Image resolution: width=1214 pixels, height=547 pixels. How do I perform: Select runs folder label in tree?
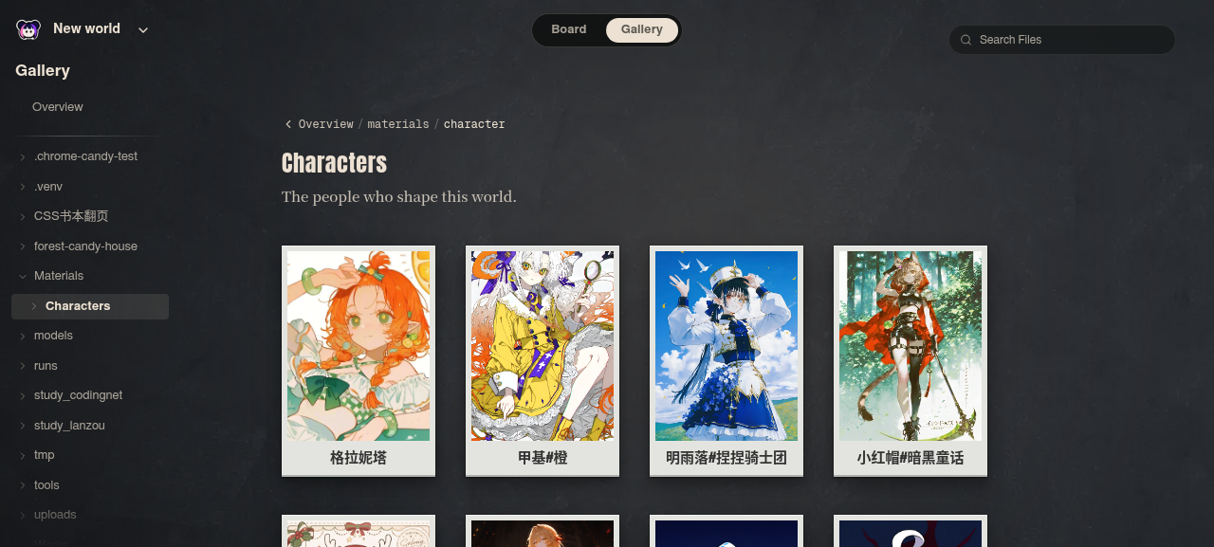[46, 366]
